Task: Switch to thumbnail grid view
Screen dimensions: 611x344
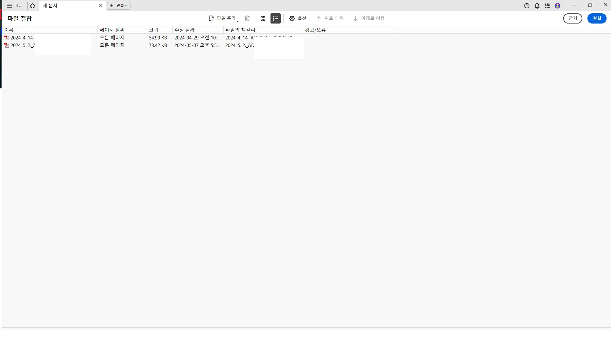Action: (263, 18)
